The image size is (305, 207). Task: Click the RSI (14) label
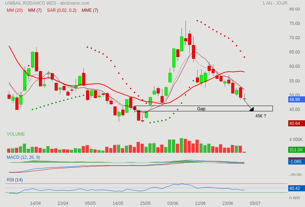pos(15,180)
